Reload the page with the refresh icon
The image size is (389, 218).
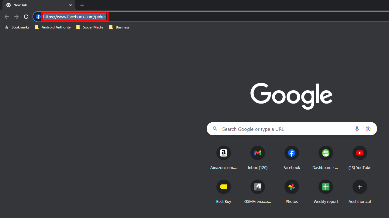pyautogui.click(x=26, y=17)
